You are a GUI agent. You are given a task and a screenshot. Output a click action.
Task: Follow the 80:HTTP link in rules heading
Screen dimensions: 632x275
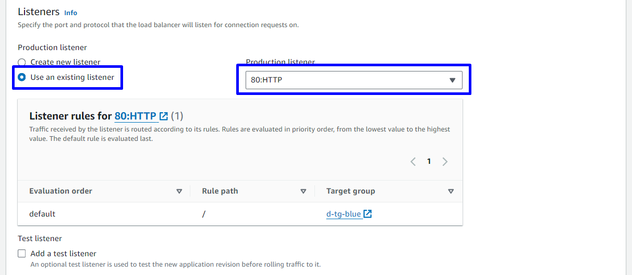tap(135, 116)
